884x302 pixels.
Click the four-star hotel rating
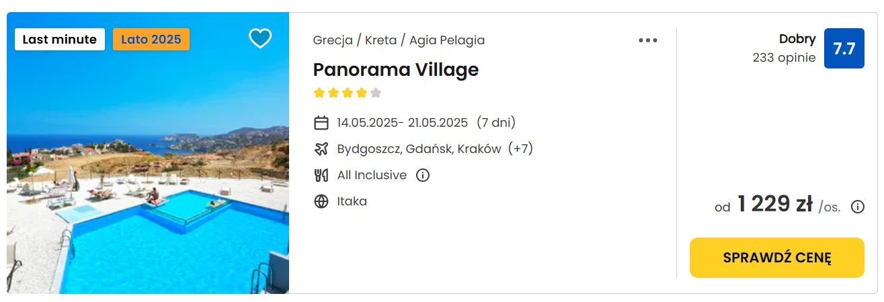348,93
